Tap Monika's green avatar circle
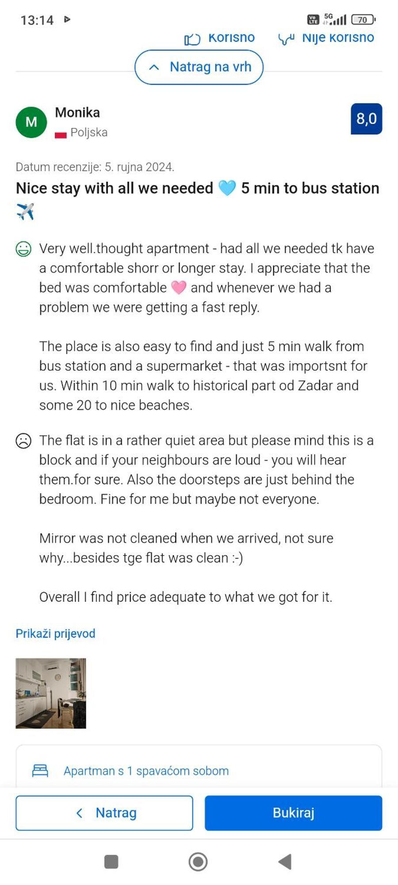 31,122
